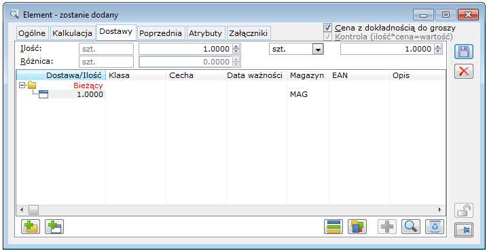Click the EAN column header
Image resolution: width=487 pixels, height=251 pixels.
359,75
